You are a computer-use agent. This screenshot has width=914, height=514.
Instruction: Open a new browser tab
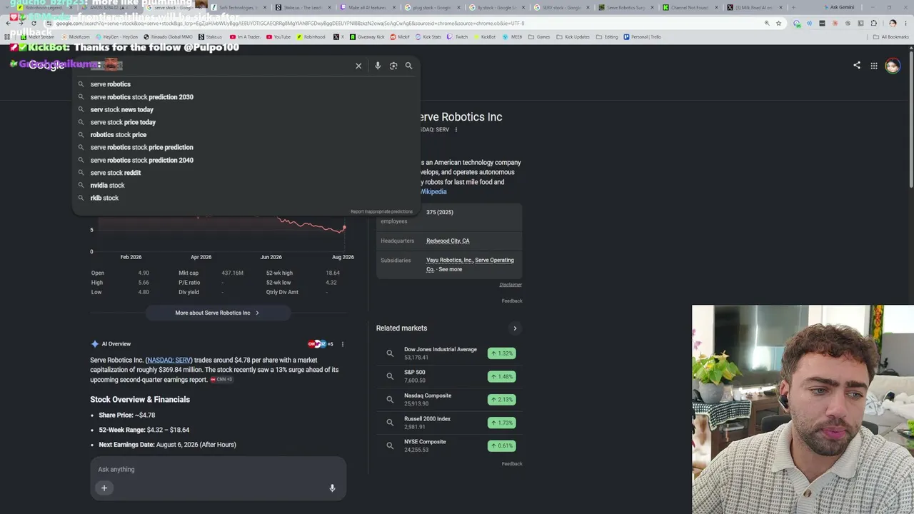click(793, 7)
